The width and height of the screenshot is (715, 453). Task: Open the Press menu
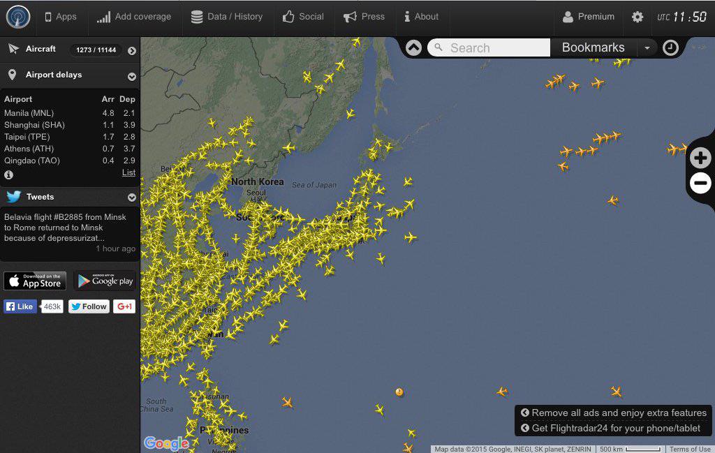[x=364, y=17]
